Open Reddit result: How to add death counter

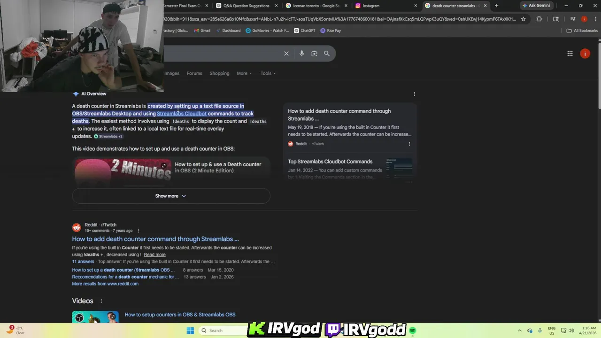(x=155, y=239)
